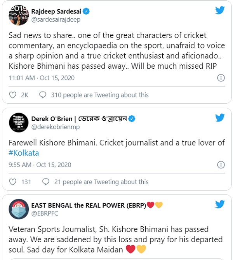Open the #Kolkata hashtag link

pos(23,153)
